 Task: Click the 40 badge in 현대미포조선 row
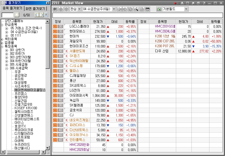[x=61, y=46]
